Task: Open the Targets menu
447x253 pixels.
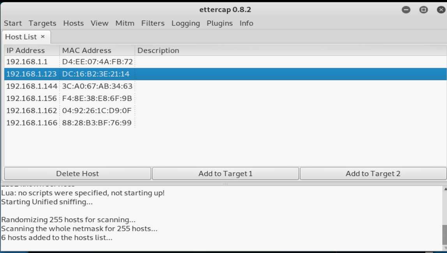Action: tap(42, 23)
